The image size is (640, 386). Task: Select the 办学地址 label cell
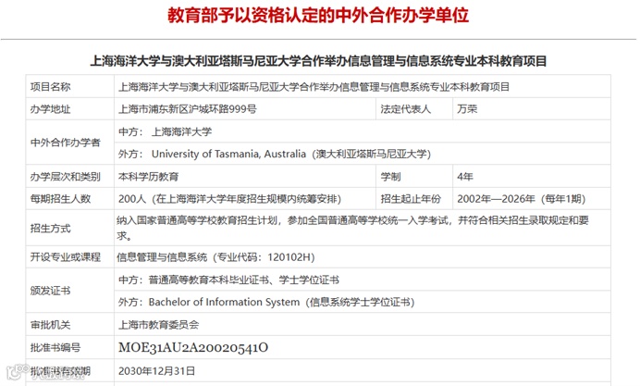69,109
